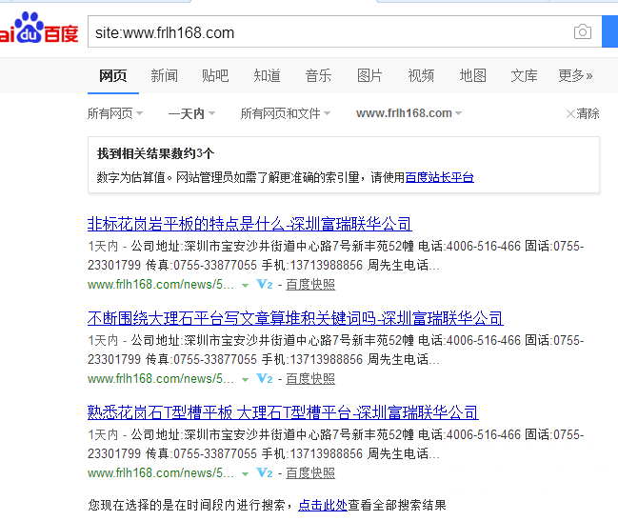Select the 网页 tab
The width and height of the screenshot is (618, 521).
[113, 75]
